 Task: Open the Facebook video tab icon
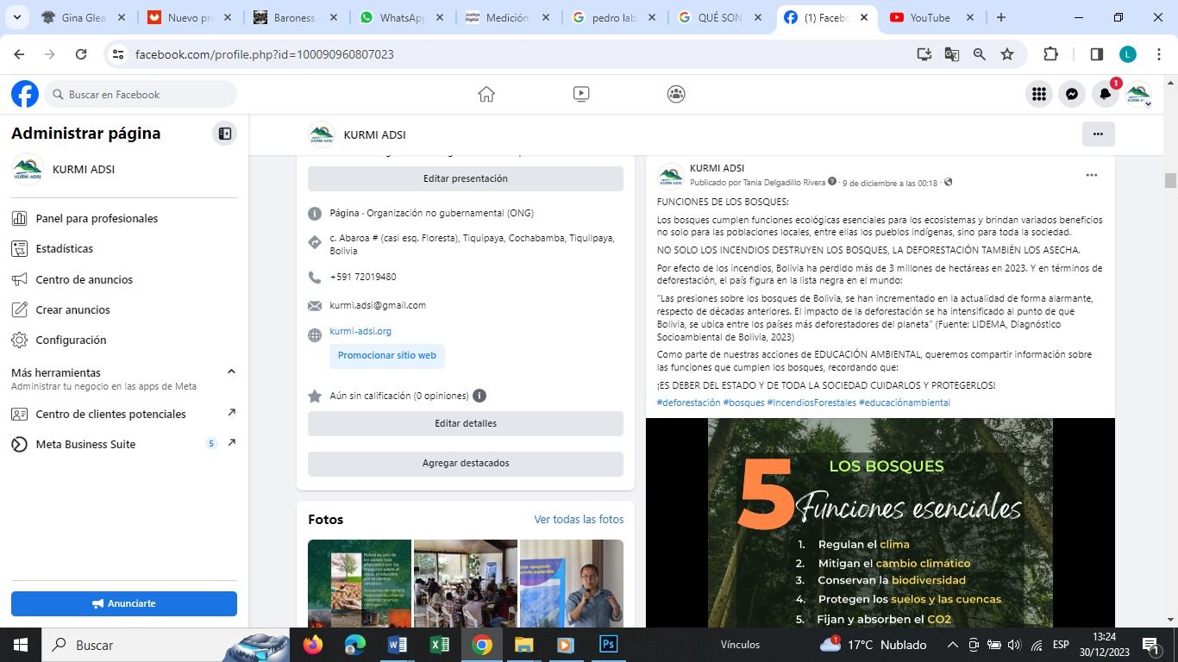tap(581, 94)
